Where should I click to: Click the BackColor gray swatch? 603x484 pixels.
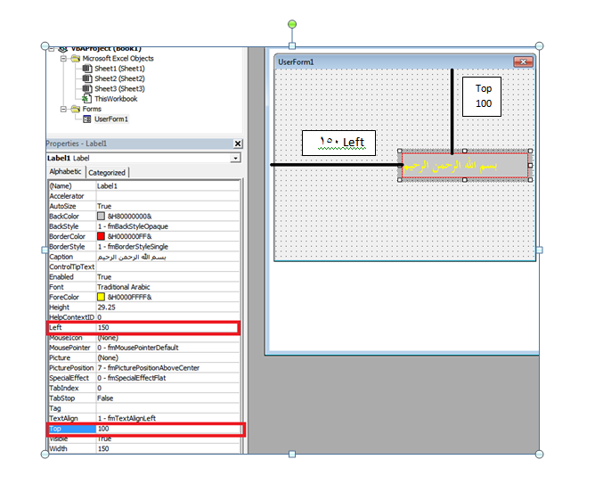(101, 217)
